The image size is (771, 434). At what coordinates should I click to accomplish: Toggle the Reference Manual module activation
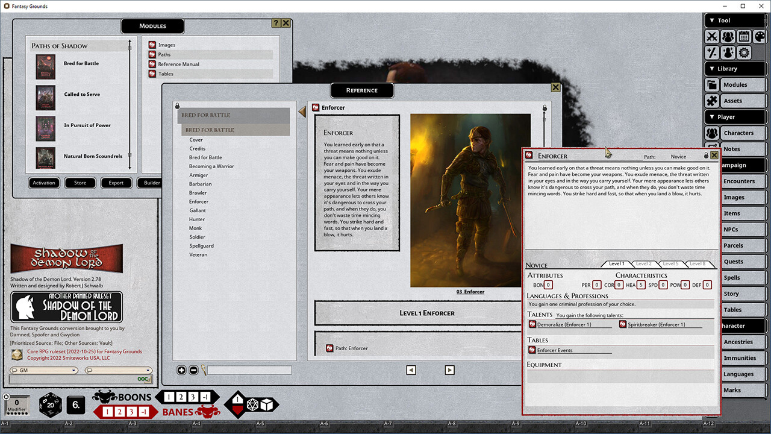click(x=152, y=64)
